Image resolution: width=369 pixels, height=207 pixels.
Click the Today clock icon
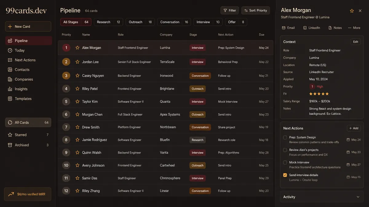click(10, 50)
